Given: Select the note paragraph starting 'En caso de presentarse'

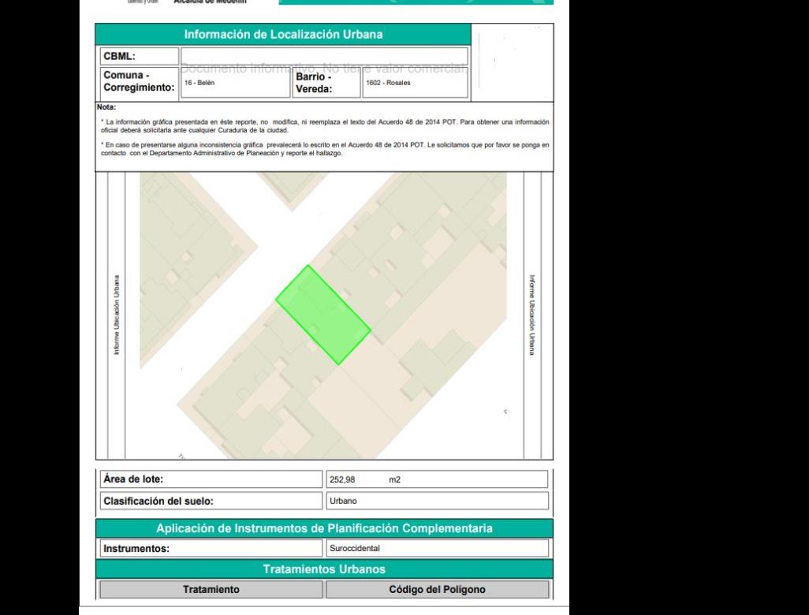Looking at the screenshot, I should pos(325,149).
